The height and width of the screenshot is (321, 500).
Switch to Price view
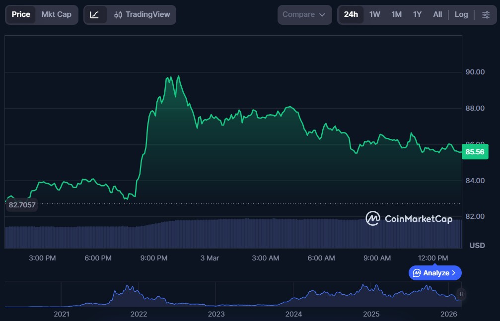[x=21, y=14]
